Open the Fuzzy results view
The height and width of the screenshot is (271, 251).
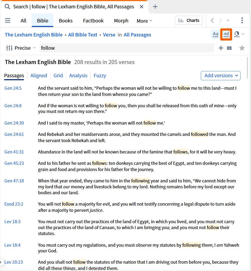pos(100,76)
